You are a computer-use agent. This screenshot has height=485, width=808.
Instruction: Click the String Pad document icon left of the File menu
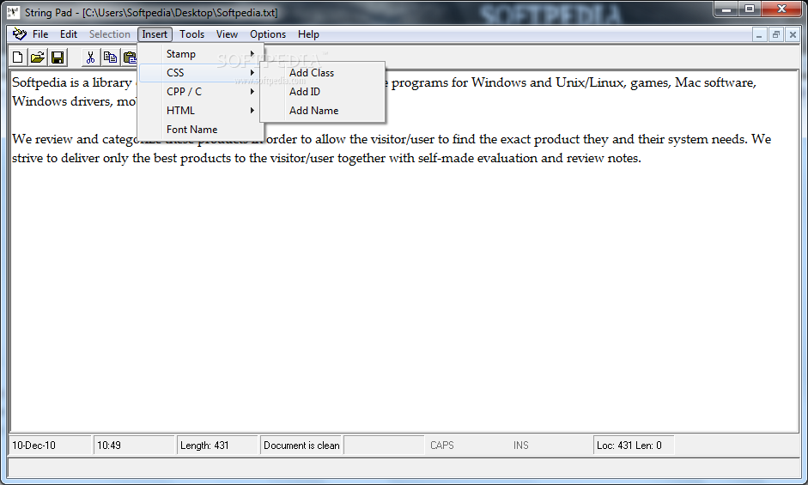20,34
